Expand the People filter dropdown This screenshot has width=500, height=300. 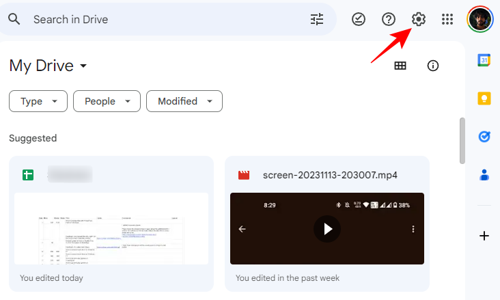(x=107, y=101)
